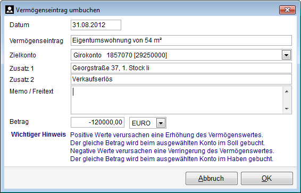
Task: Click the 'Positive Werte verursachen eine Erhöhung' line
Action: point(166,135)
